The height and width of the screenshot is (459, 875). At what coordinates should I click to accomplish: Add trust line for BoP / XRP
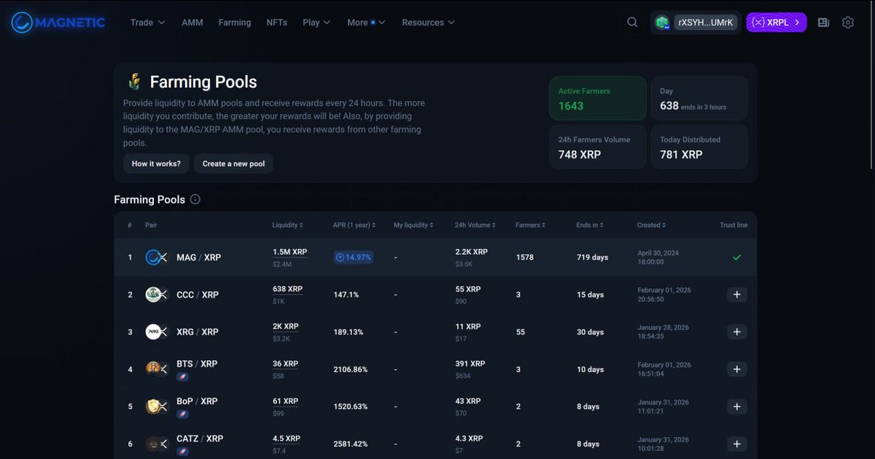[x=736, y=406]
